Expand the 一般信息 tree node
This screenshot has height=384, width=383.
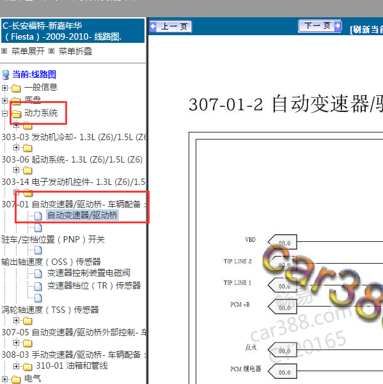[4, 88]
